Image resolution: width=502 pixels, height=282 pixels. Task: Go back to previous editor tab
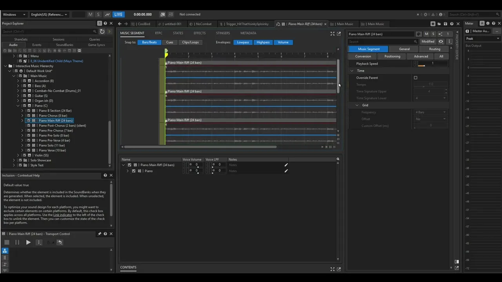tap(120, 24)
